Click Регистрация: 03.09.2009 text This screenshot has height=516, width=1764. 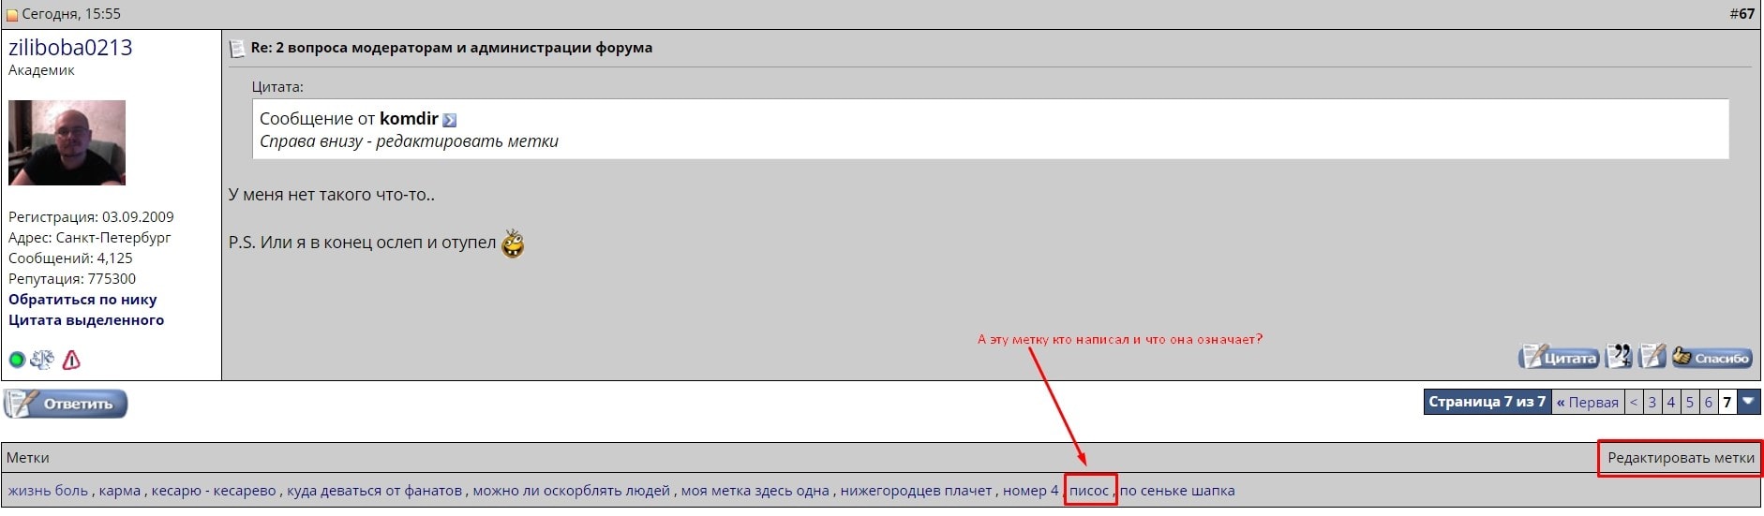click(91, 217)
